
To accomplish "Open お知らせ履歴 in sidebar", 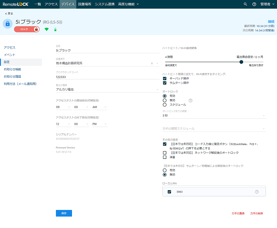I will (12, 77).
